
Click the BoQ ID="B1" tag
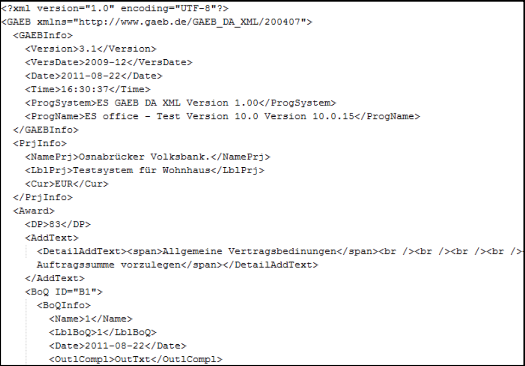tap(63, 292)
